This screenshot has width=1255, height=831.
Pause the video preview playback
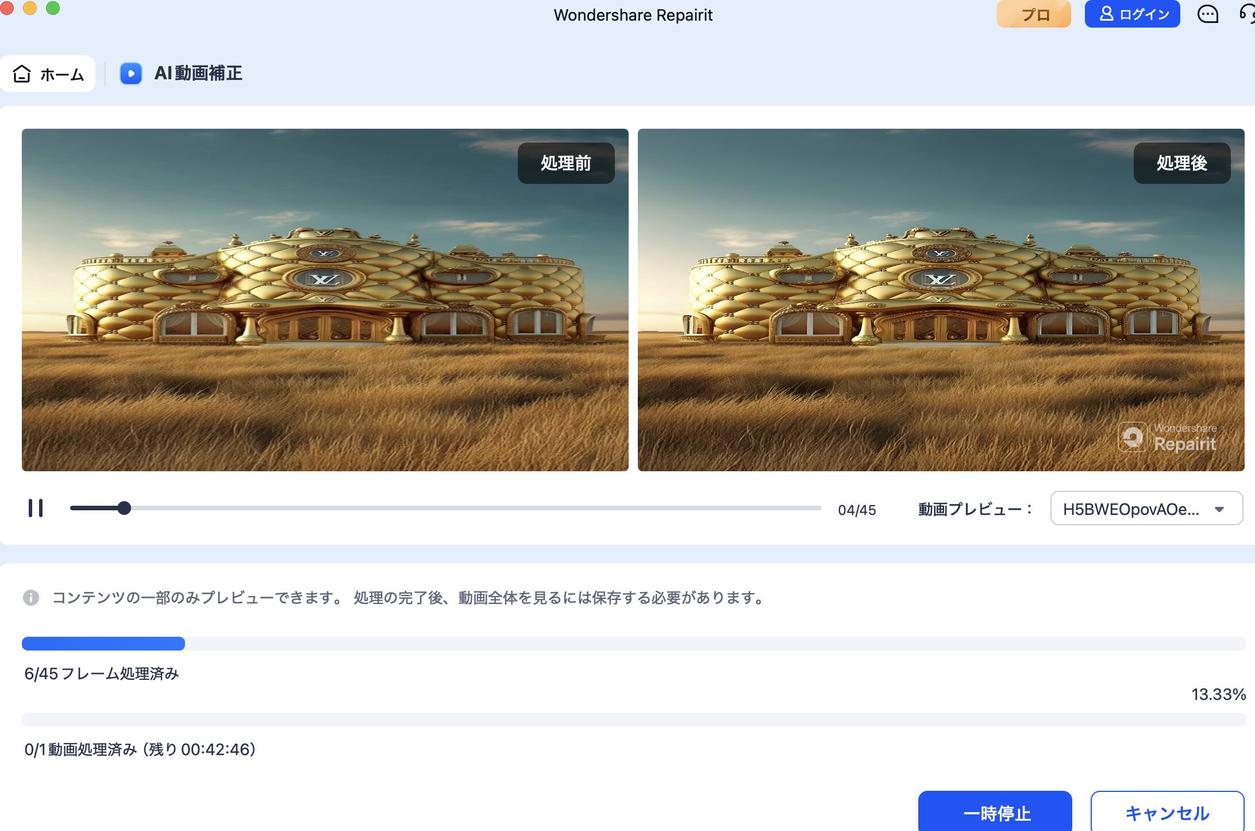tap(36, 508)
